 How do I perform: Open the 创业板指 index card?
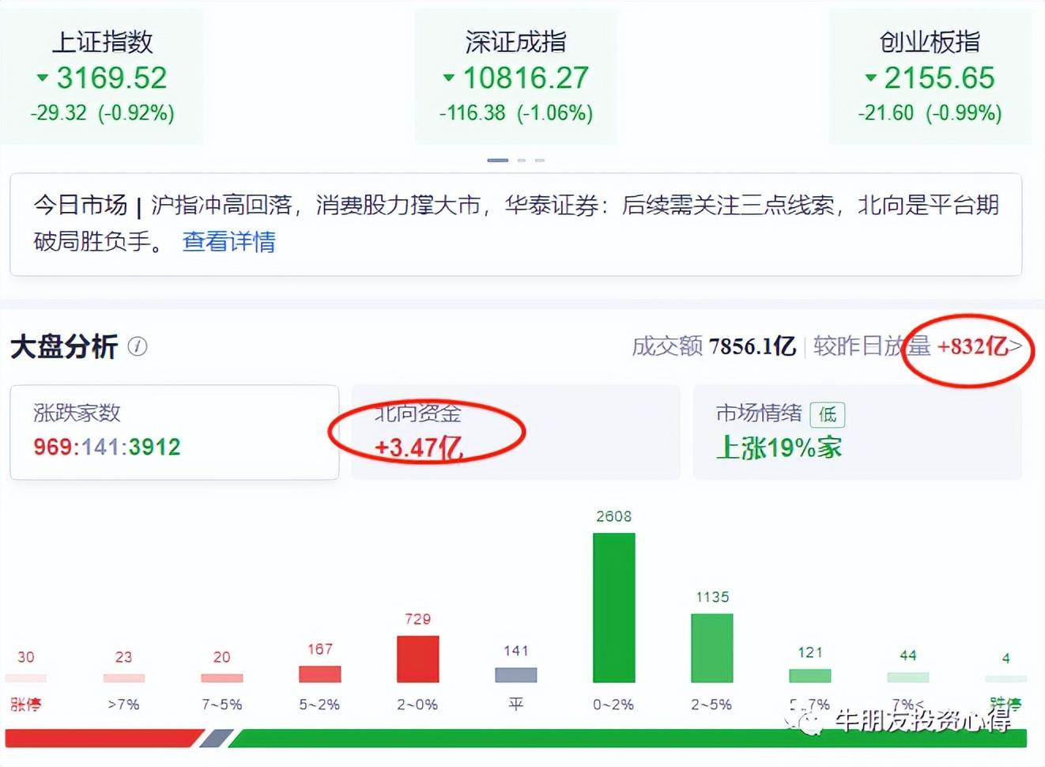coord(930,77)
